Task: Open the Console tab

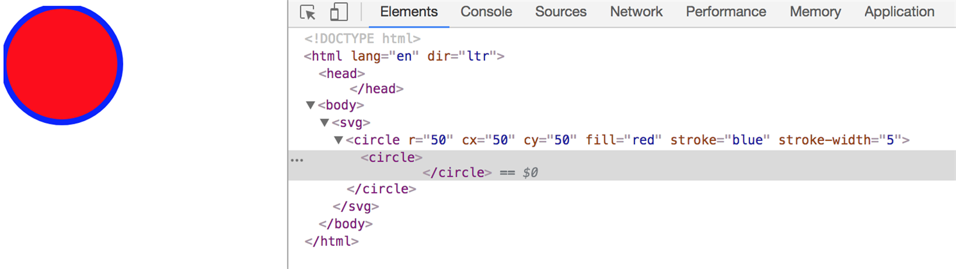Action: [486, 12]
